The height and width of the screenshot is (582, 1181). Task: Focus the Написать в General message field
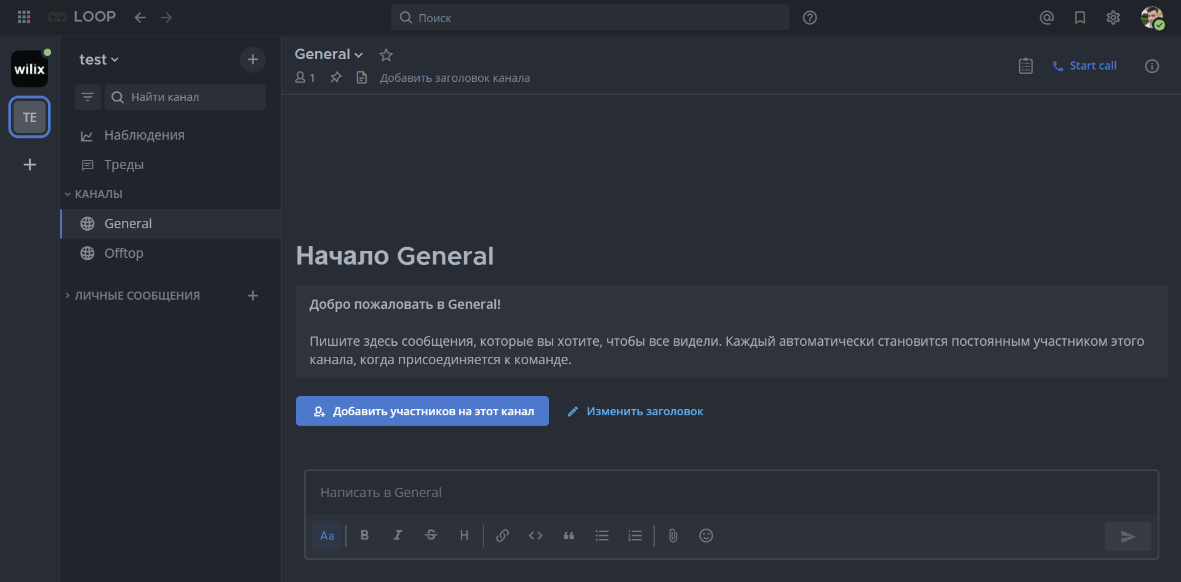(731, 492)
